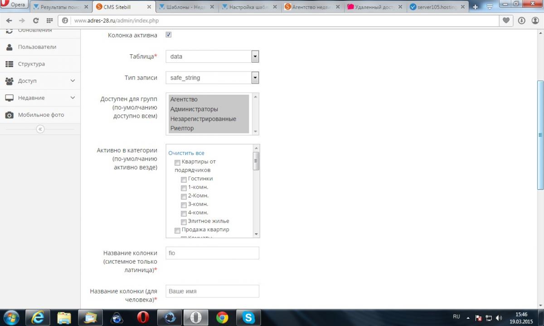Screen dimensions: 544x326
Task: Add page to bookmarks heart icon
Action: (506, 20)
